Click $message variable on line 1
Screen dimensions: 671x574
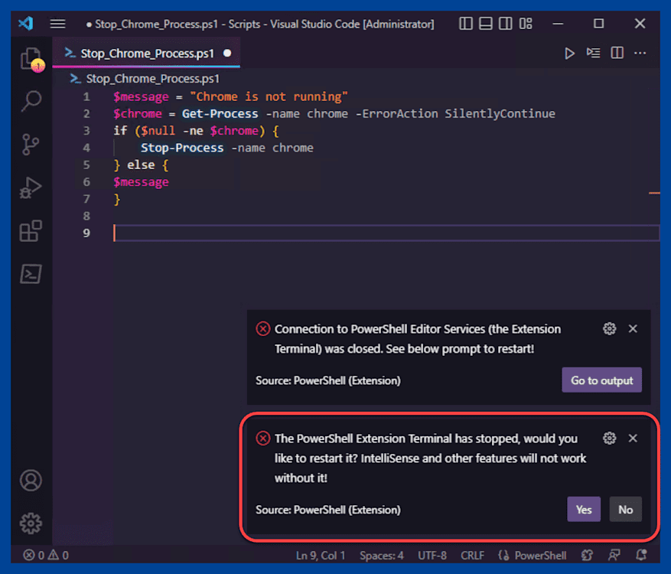(141, 96)
